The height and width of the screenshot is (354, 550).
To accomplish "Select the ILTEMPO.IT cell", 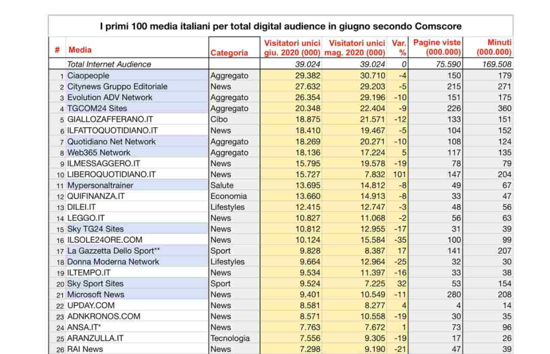I will point(89,273).
